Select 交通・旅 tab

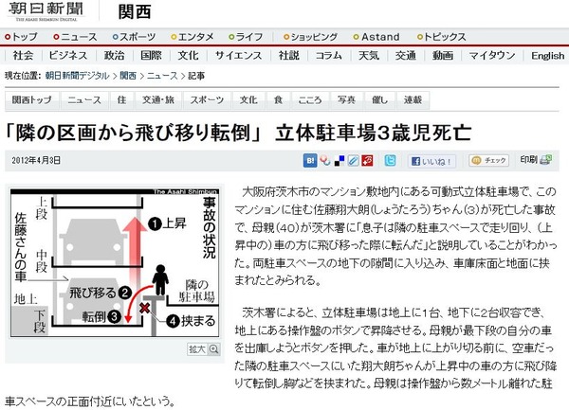pos(158,100)
